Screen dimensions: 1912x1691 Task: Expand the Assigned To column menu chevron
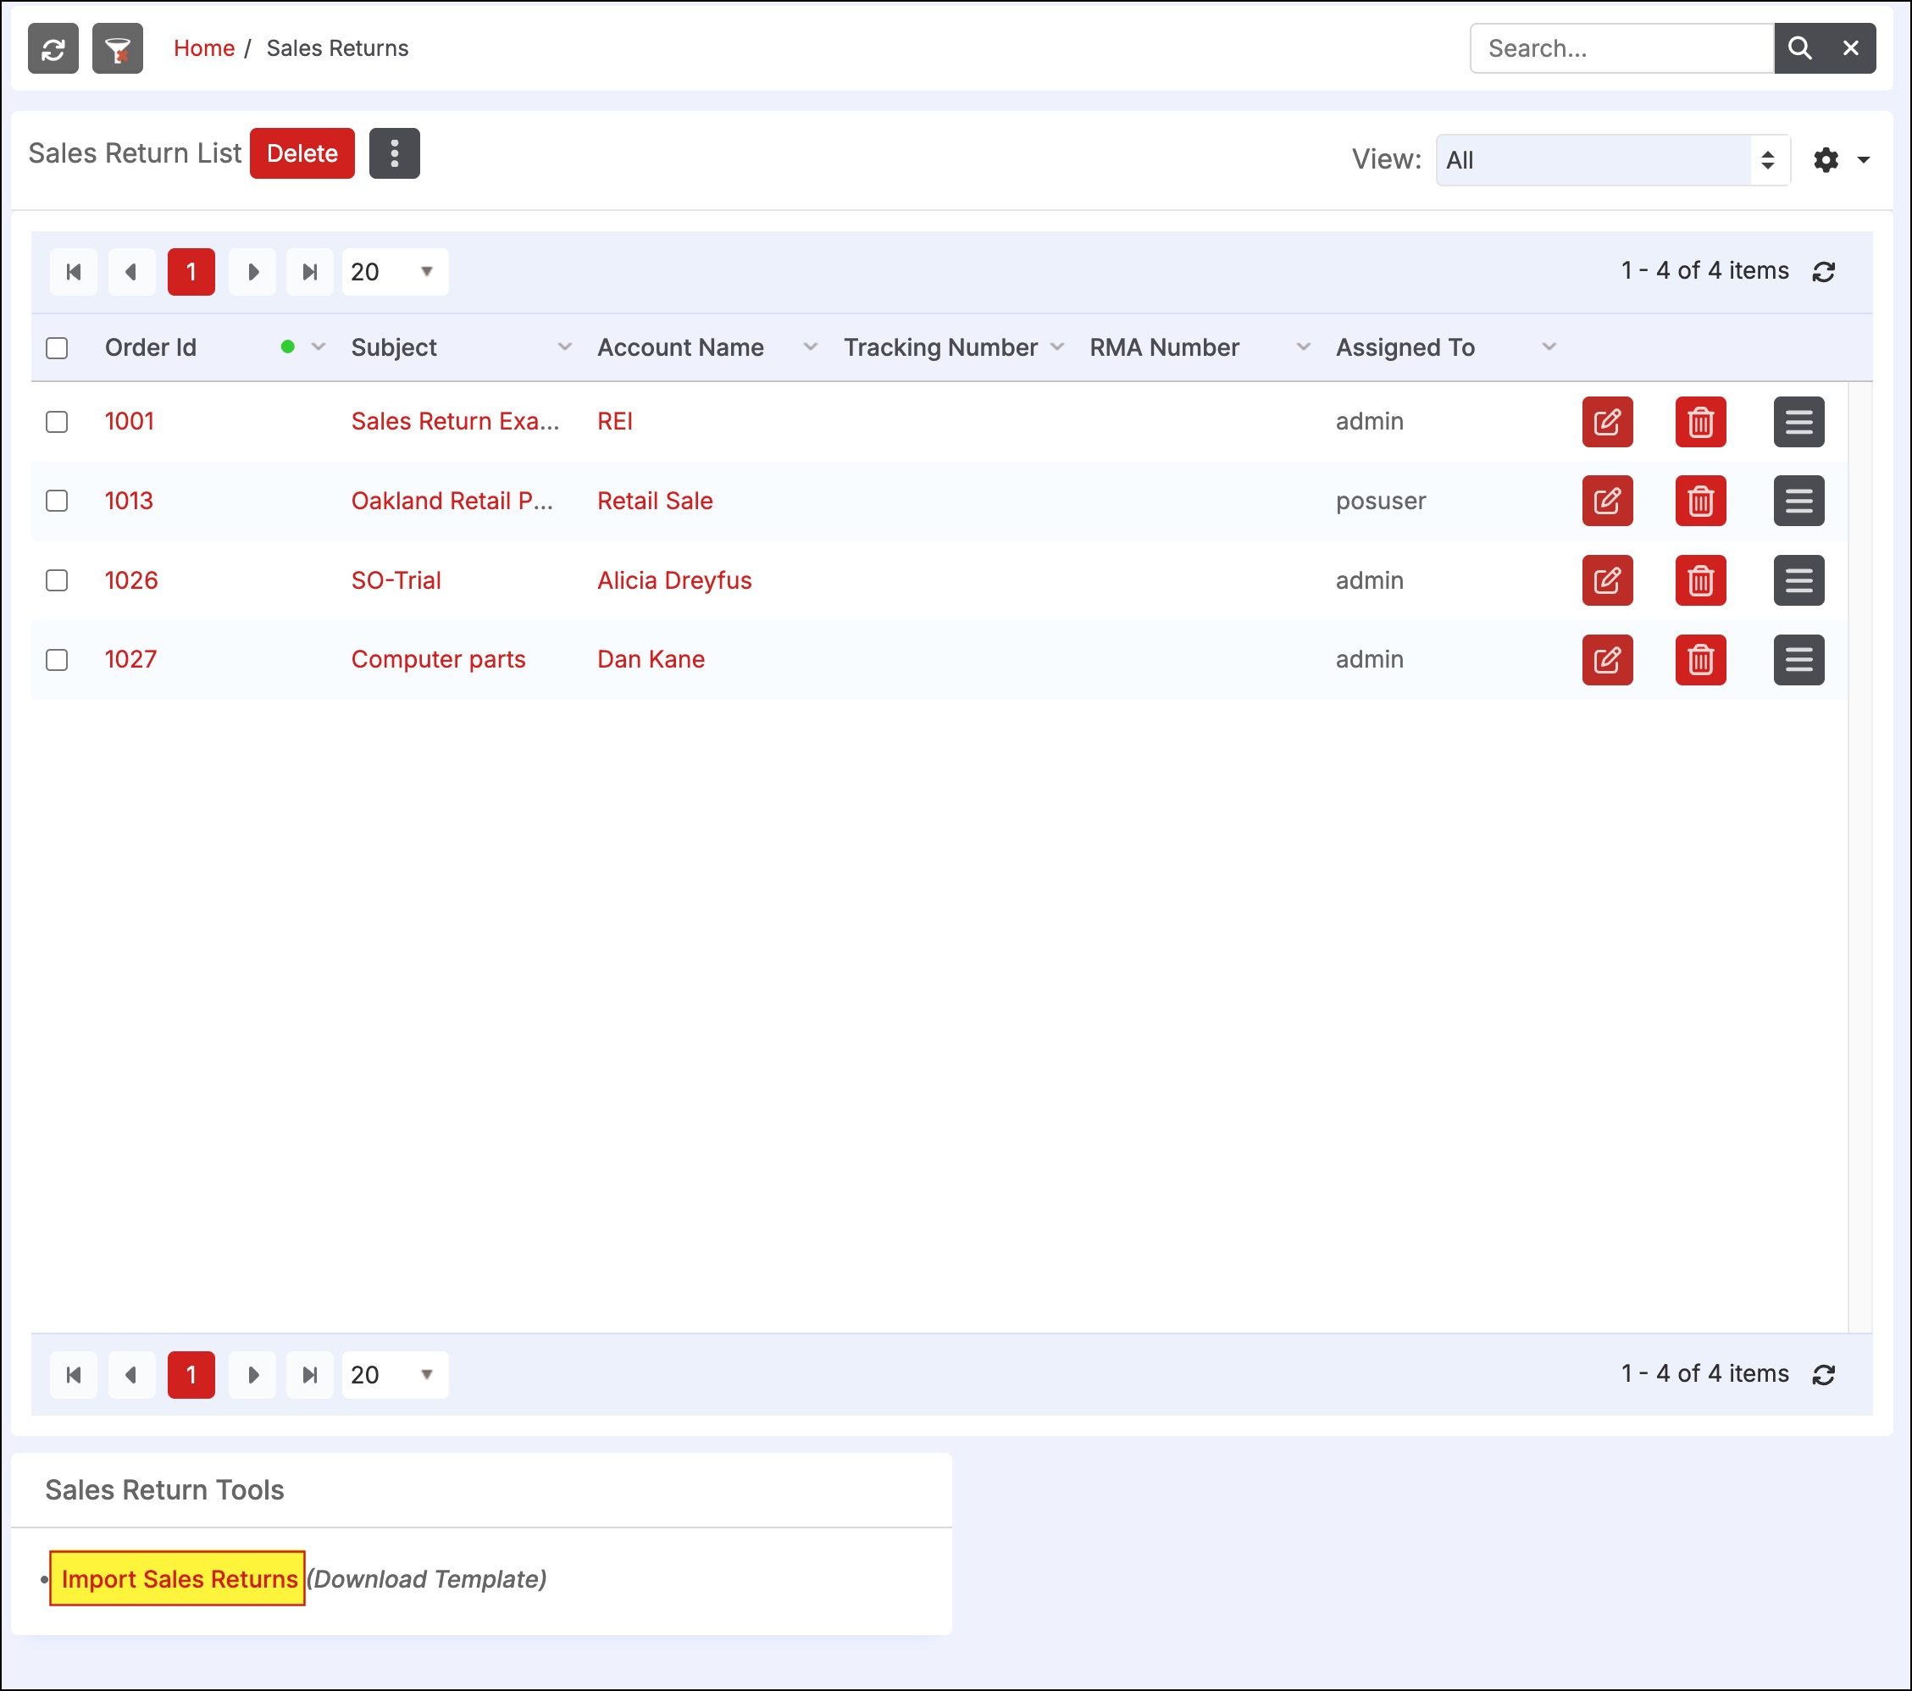click(1549, 347)
